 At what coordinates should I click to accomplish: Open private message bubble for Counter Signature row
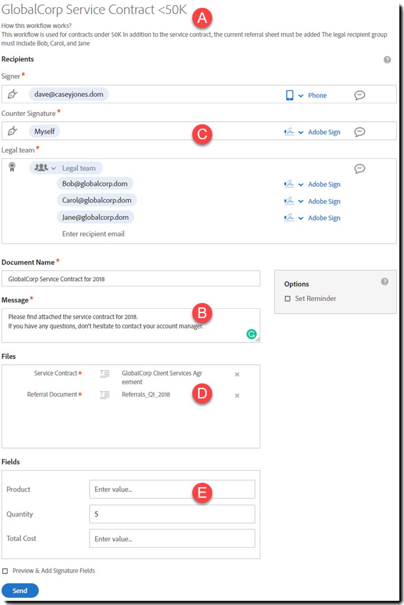click(360, 132)
